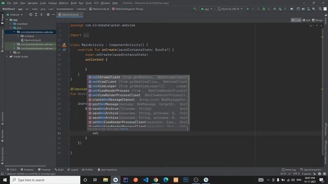328x184 pixels.
Task: Collapse the java folder node
Action: point(11,28)
